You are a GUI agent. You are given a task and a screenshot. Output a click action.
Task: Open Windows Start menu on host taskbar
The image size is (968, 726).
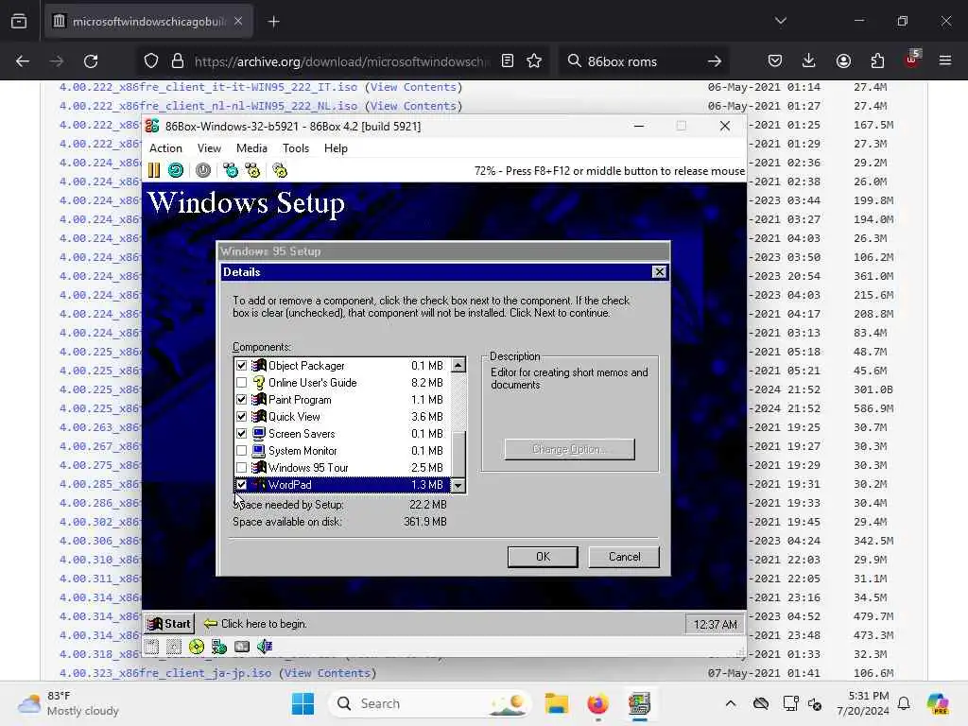[302, 703]
